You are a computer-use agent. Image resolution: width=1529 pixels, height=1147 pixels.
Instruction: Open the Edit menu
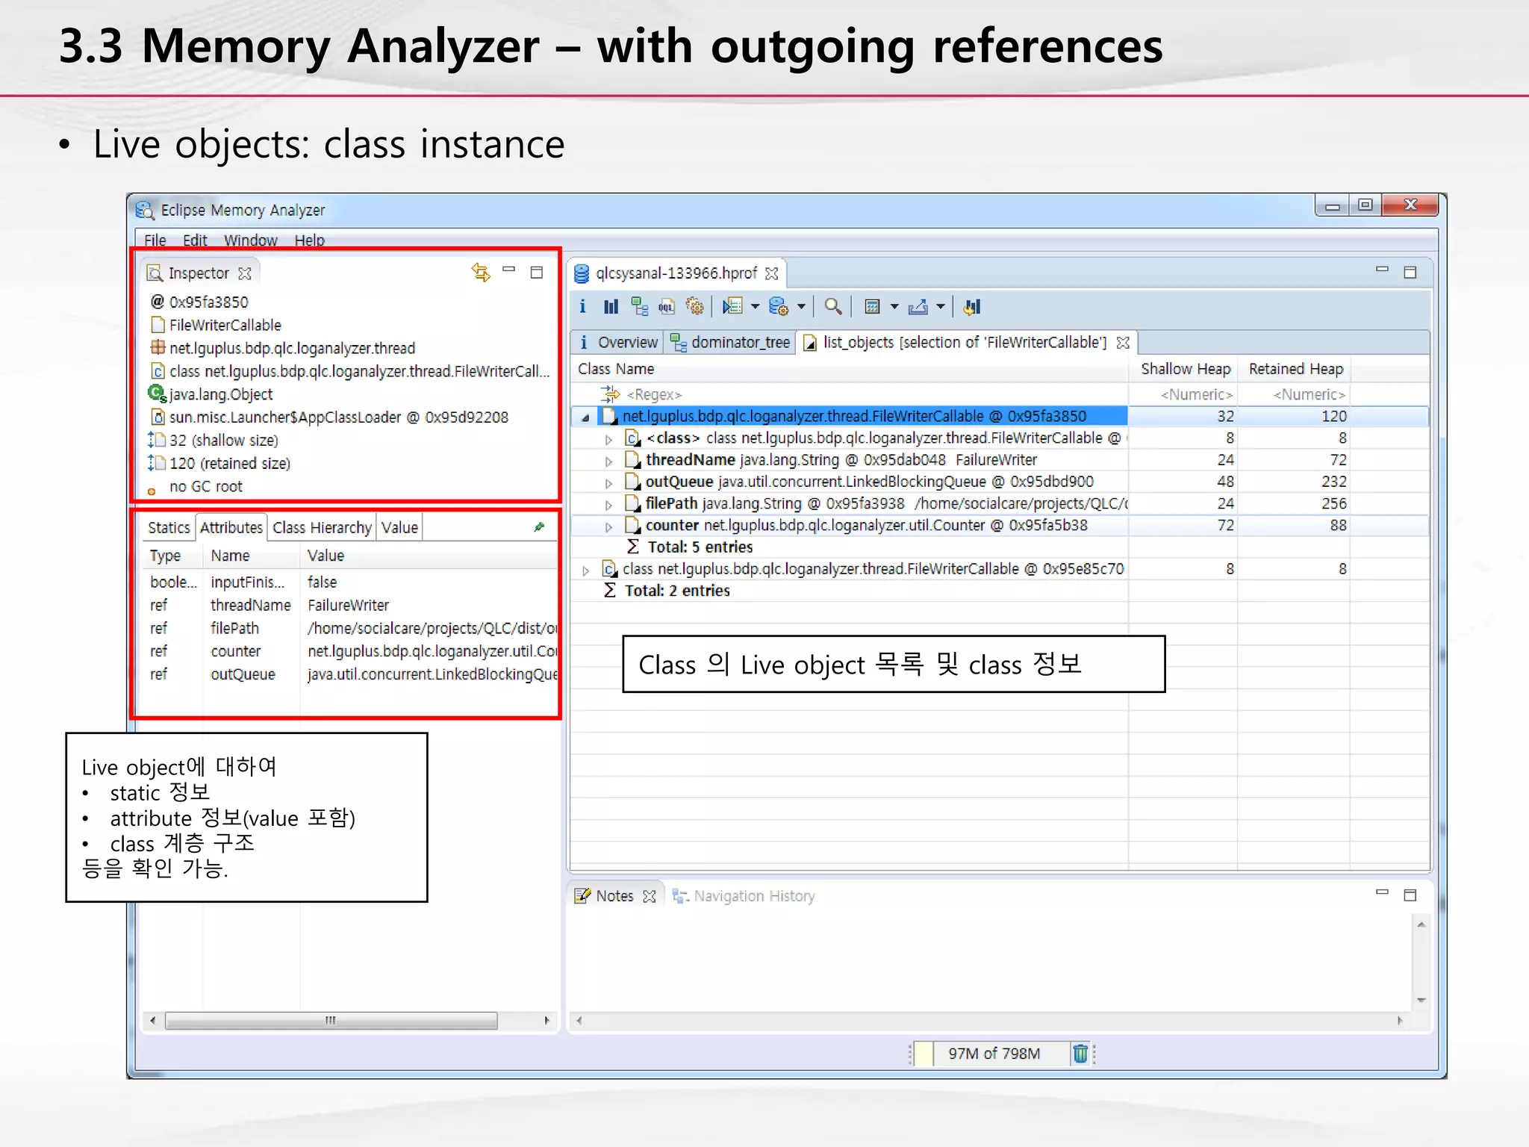tap(195, 240)
